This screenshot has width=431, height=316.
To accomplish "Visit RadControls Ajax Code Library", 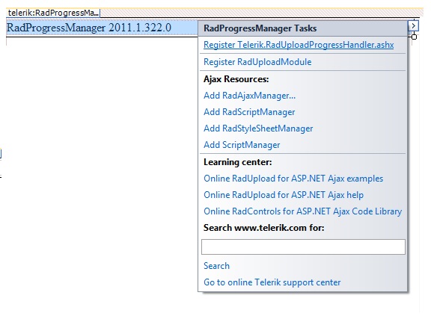I will tap(302, 211).
